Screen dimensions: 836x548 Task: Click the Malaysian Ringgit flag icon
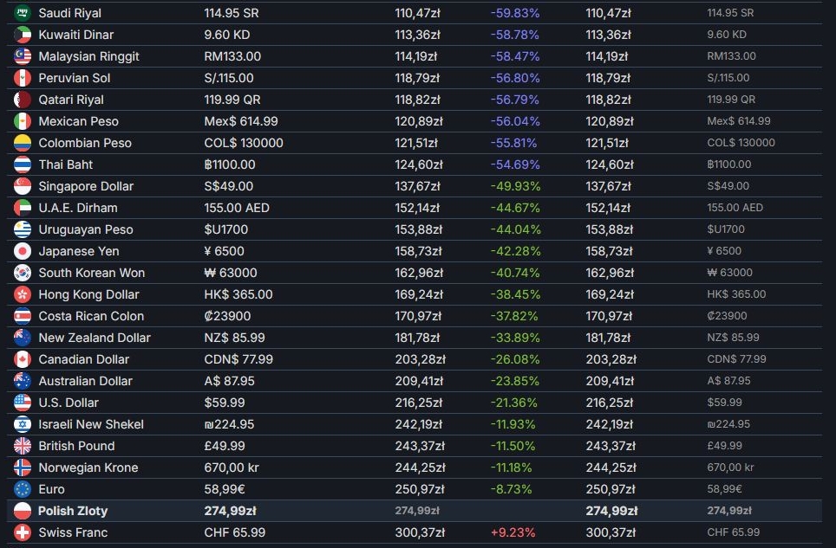(x=23, y=56)
